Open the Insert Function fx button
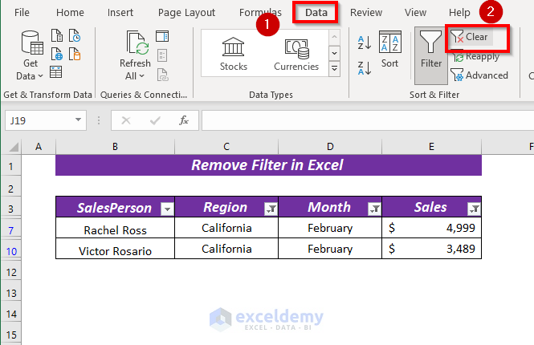This screenshot has width=534, height=345. 184,120
